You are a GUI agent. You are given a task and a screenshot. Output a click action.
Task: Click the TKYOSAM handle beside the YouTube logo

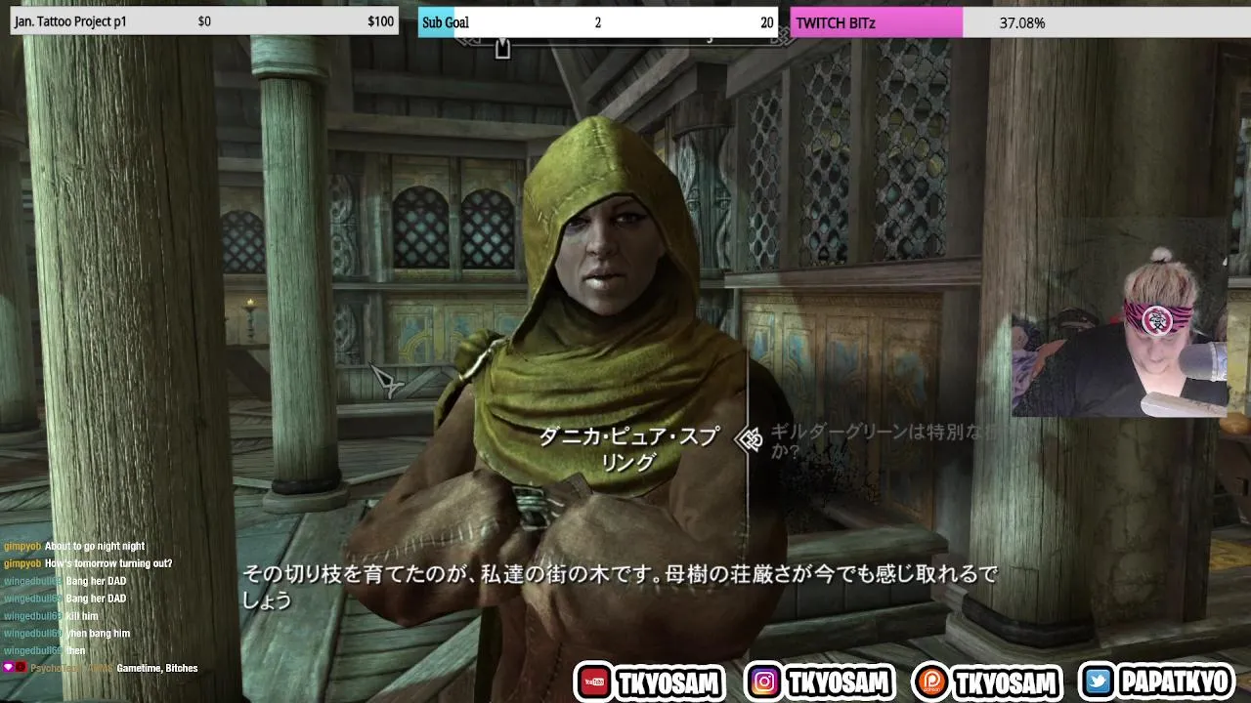[x=669, y=682]
